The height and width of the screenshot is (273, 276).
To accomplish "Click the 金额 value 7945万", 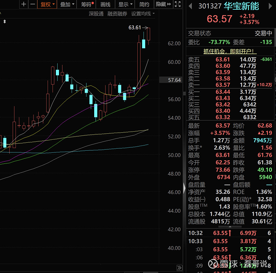I will (263, 140).
